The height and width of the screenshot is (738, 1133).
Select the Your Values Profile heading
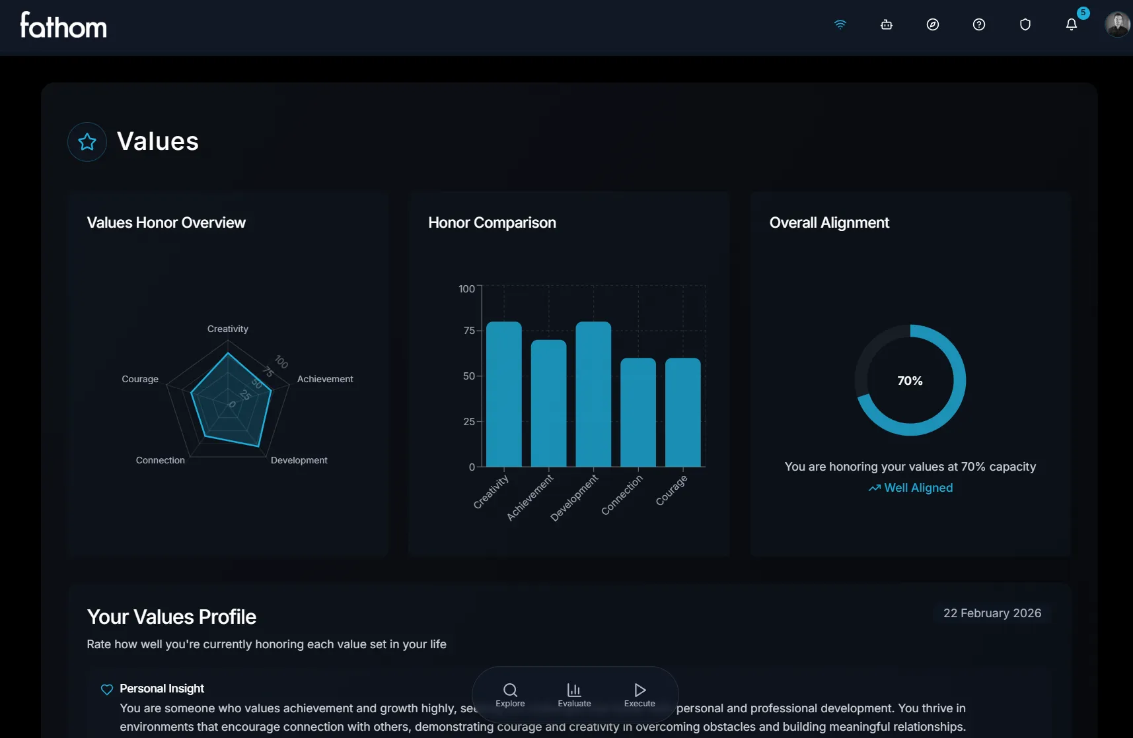click(171, 617)
